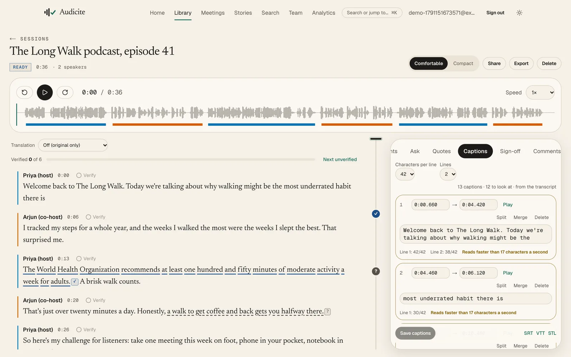Click the first blue speaker segment bar
Viewport: 571px width, 357px height.
(66, 125)
